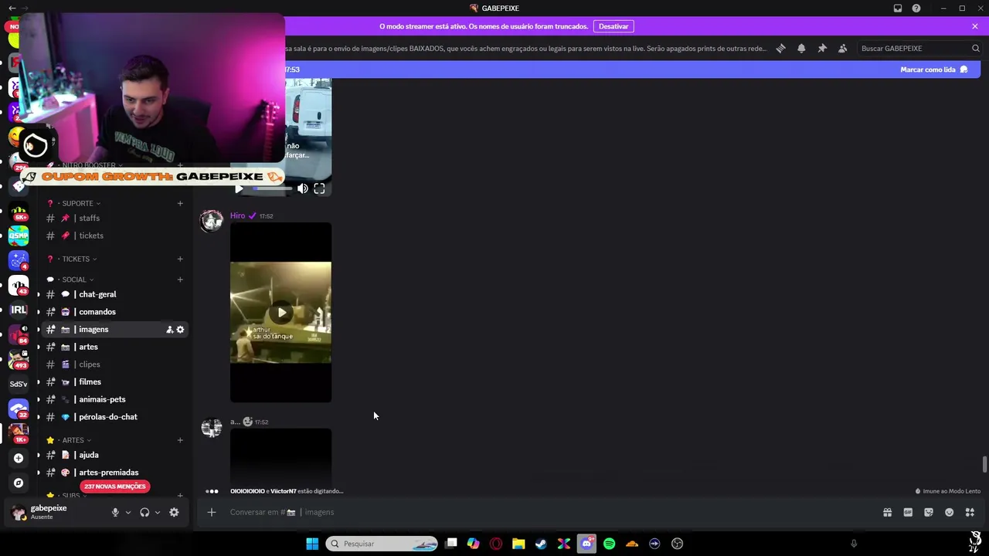The width and height of the screenshot is (989, 556).
Task: Click the Add a Server plus icon
Action: click(x=19, y=458)
